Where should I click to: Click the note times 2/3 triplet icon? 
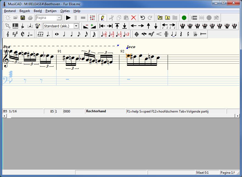pyautogui.click(x=104, y=34)
